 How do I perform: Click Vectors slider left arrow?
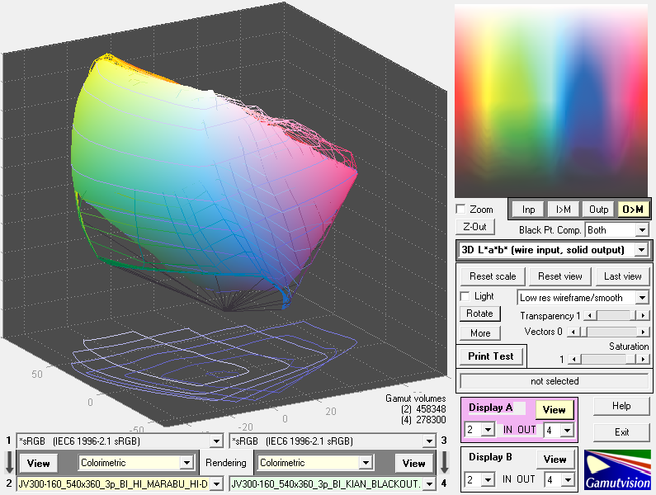pyautogui.click(x=573, y=332)
